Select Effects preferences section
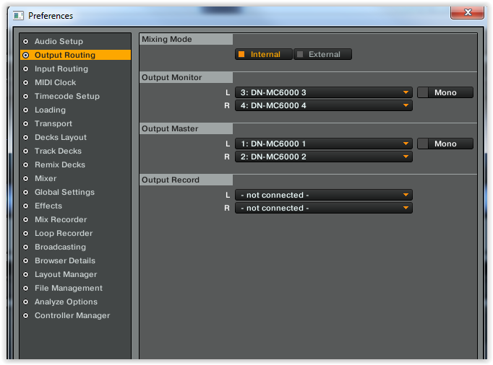Viewport: 493px width, 365px height. [x=48, y=206]
